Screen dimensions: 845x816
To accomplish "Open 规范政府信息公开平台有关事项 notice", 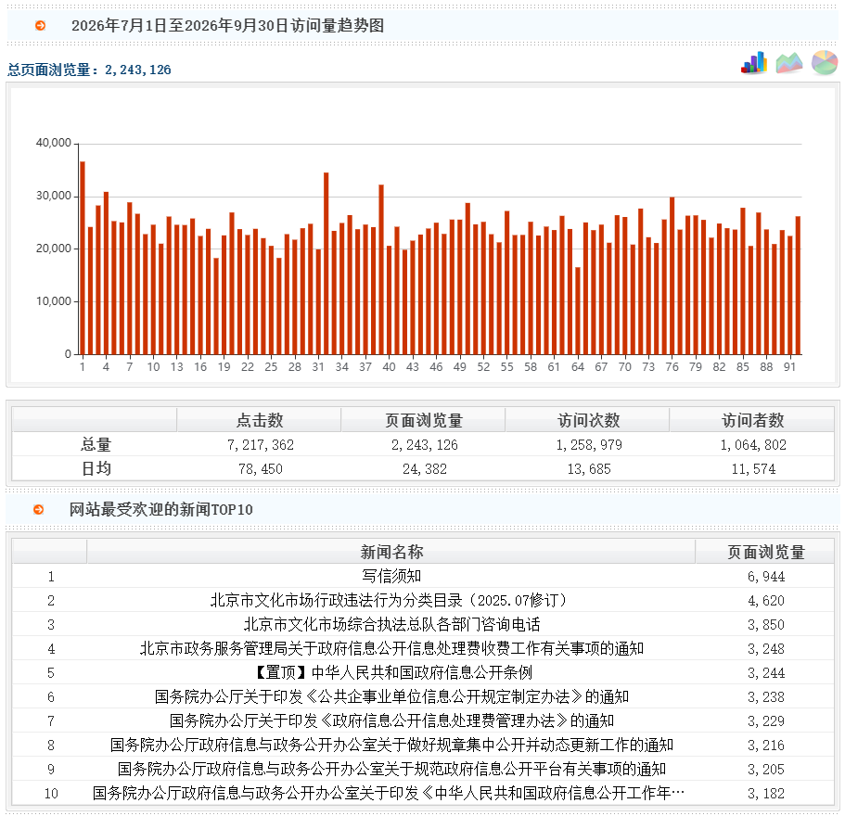I will click(391, 769).
